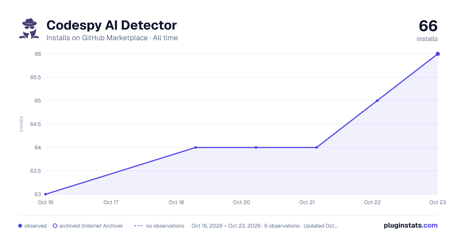Click the archived (Internet Archive) legend circle

click(x=55, y=226)
